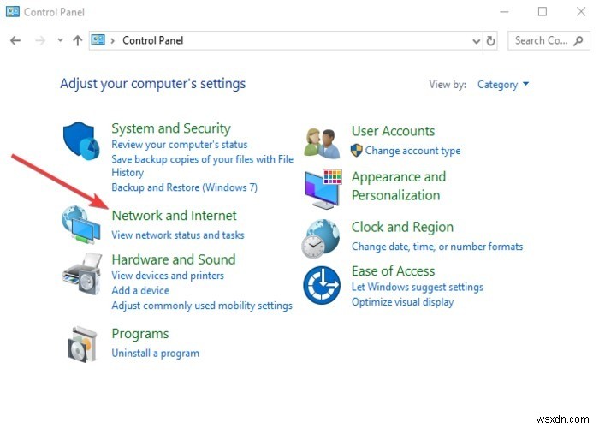This screenshot has width=599, height=428.
Task: Open Programs category
Action: tap(140, 334)
